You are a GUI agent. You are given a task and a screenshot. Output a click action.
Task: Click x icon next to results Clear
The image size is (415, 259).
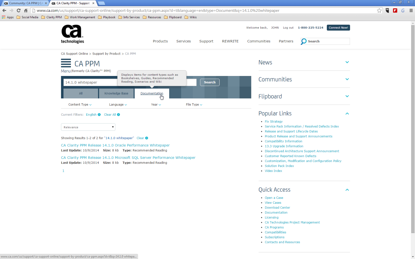point(147,138)
